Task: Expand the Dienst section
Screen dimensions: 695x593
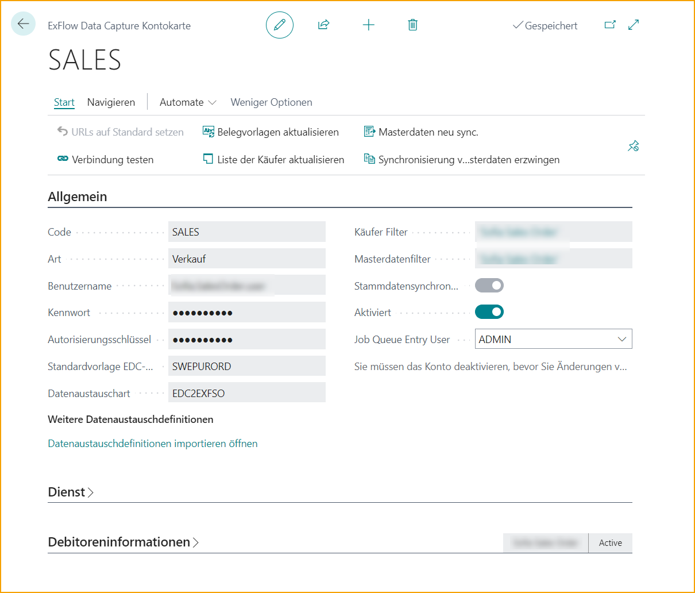Action: click(x=71, y=492)
